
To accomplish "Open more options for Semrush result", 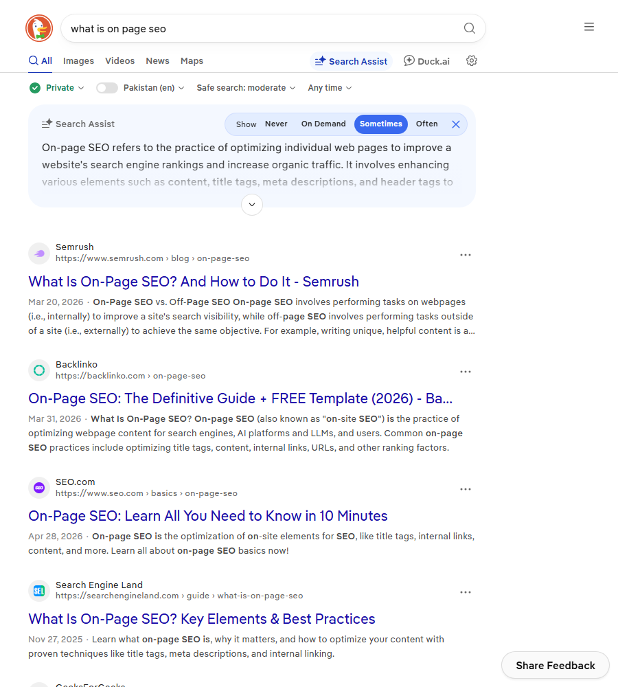I will (465, 255).
